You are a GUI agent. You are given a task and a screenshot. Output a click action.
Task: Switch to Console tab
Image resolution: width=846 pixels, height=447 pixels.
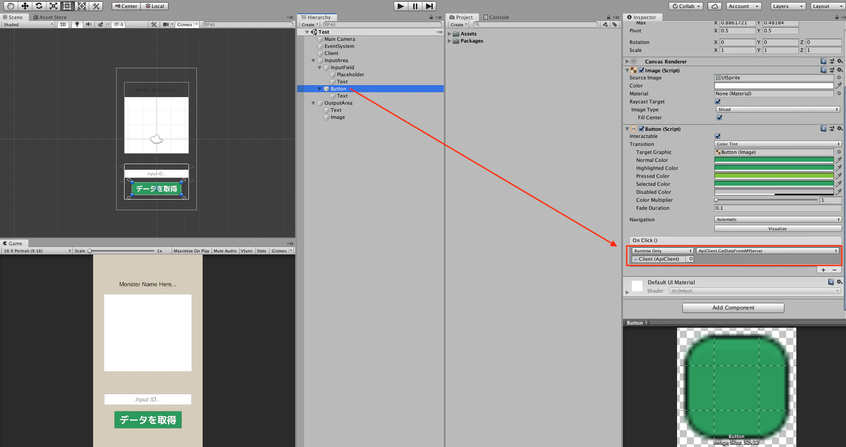tap(496, 17)
